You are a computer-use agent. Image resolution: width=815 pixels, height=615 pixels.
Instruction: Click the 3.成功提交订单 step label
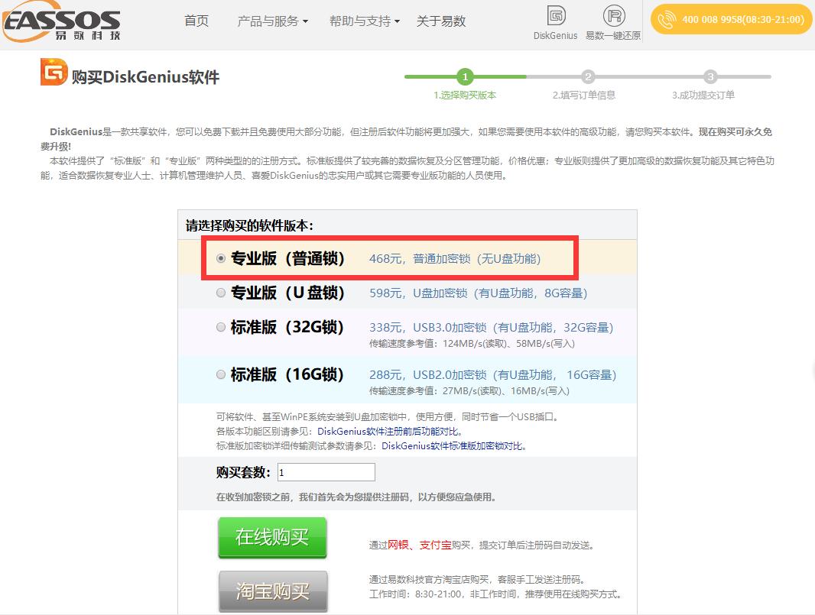pyautogui.click(x=703, y=95)
